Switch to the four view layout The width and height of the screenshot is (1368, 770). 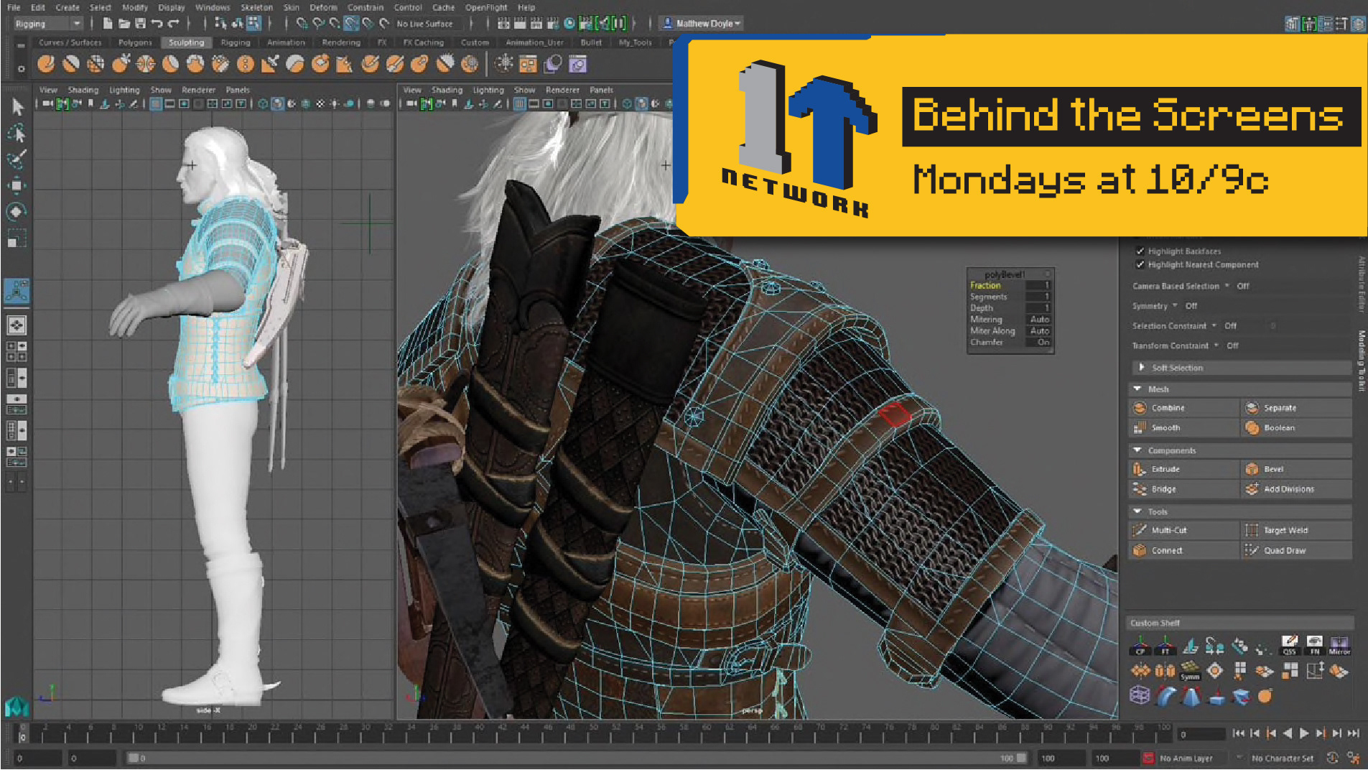click(17, 351)
